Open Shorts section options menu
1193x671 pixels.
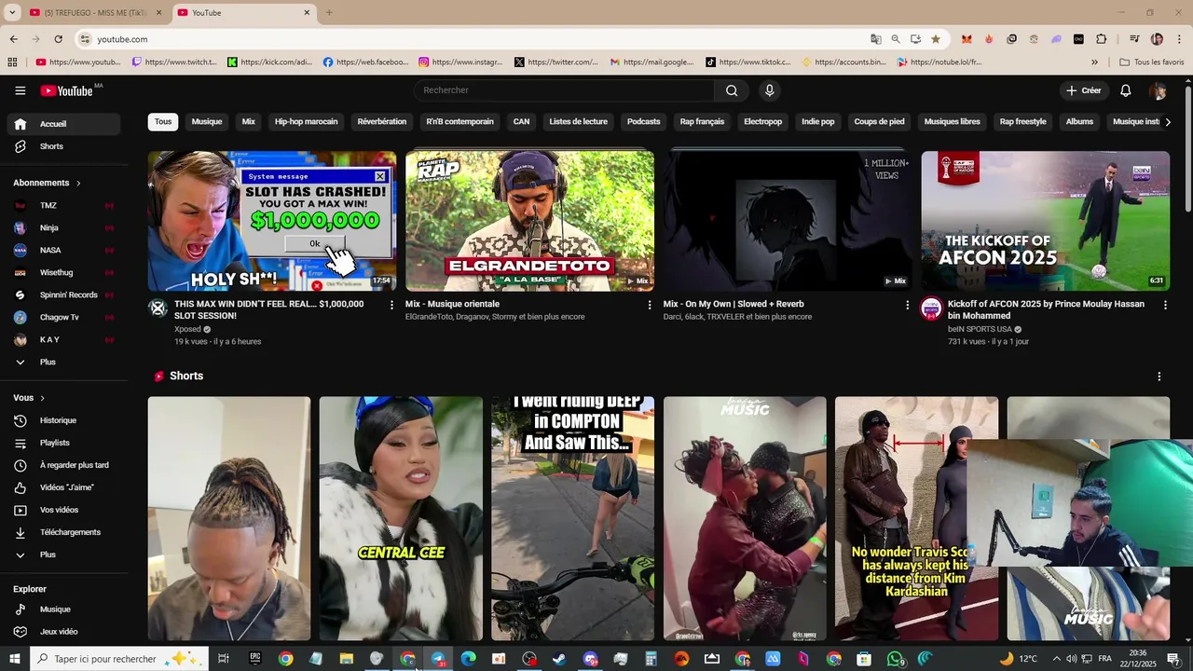1159,377
